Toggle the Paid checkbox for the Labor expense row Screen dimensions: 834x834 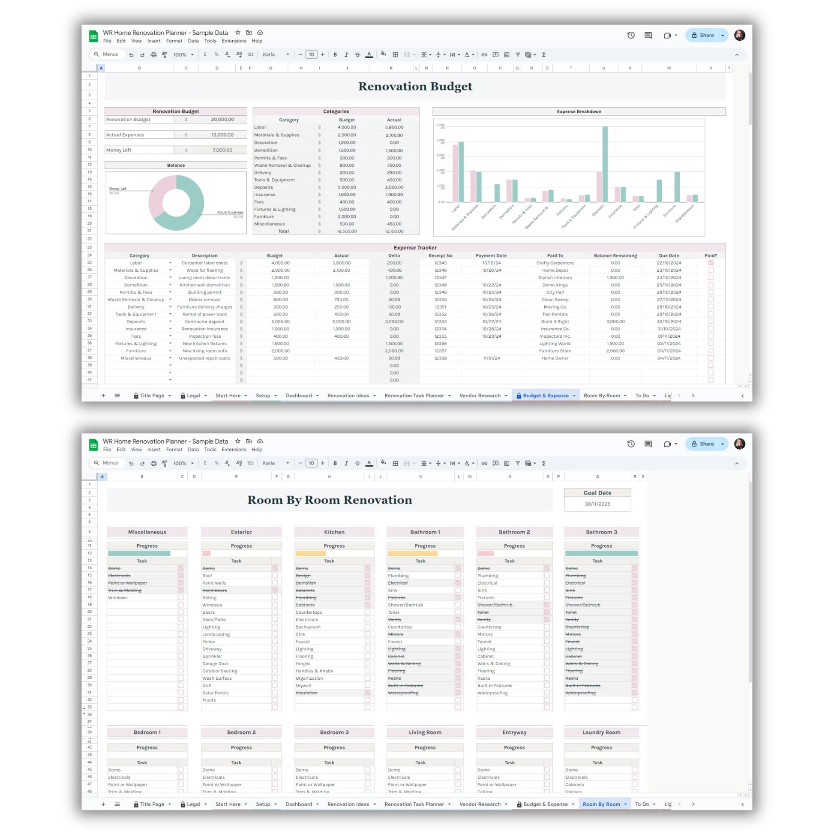711,263
